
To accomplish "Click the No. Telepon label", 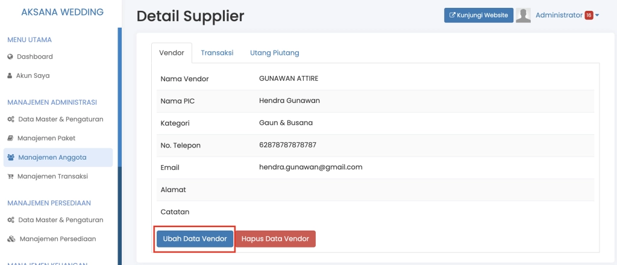I will pyautogui.click(x=180, y=146).
